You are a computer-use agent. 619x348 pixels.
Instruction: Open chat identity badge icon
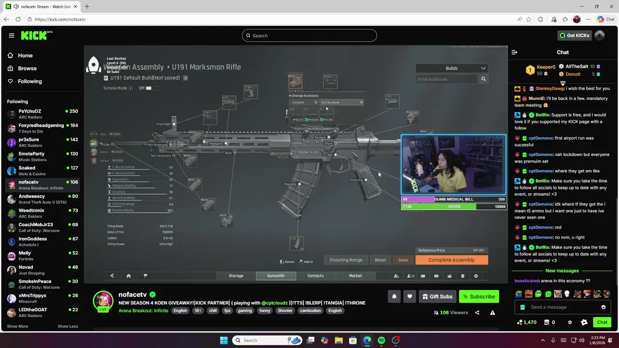pyautogui.click(x=584, y=322)
